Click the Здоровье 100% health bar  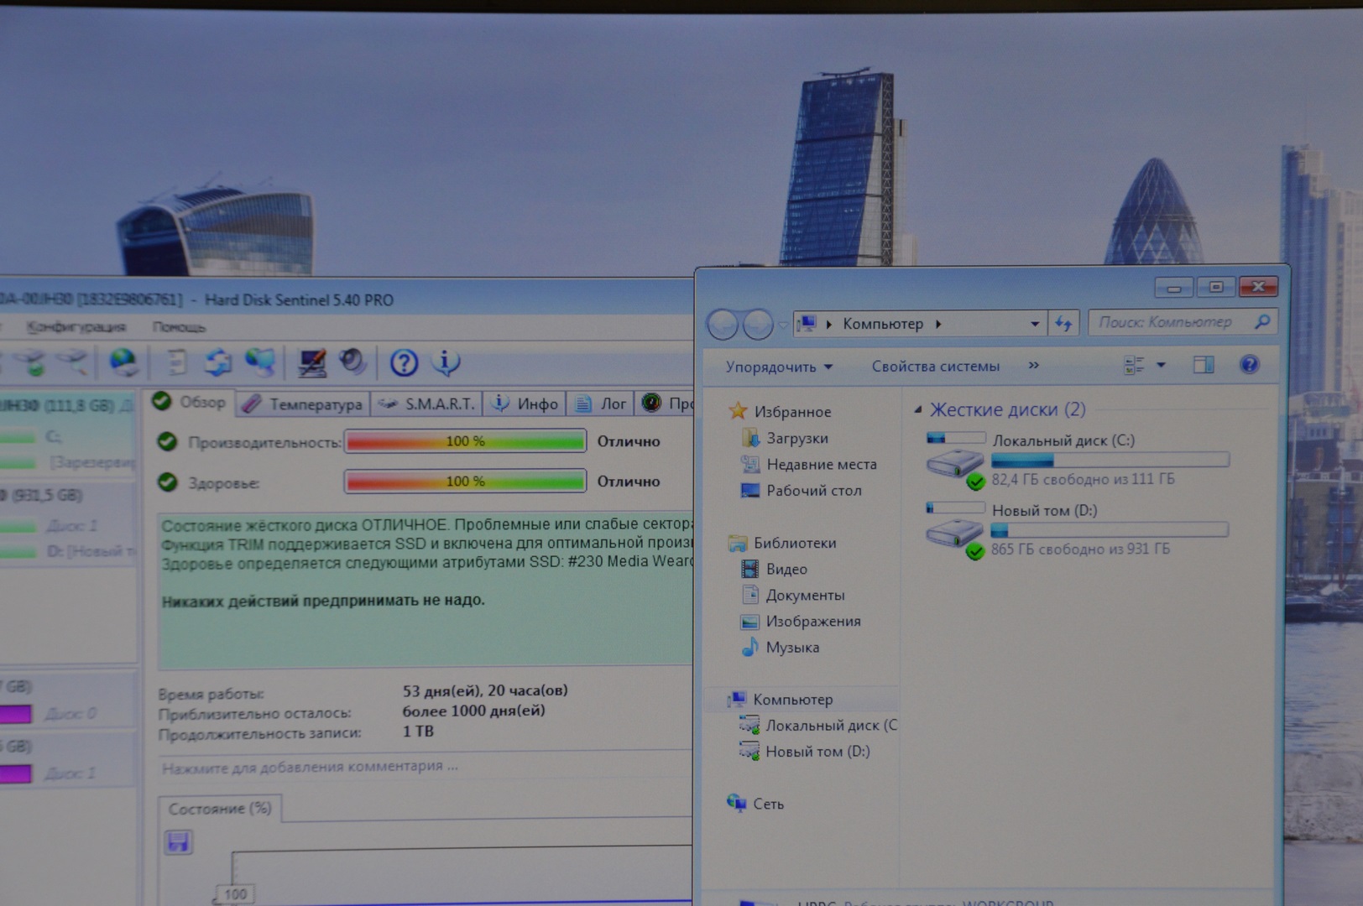pos(465,482)
